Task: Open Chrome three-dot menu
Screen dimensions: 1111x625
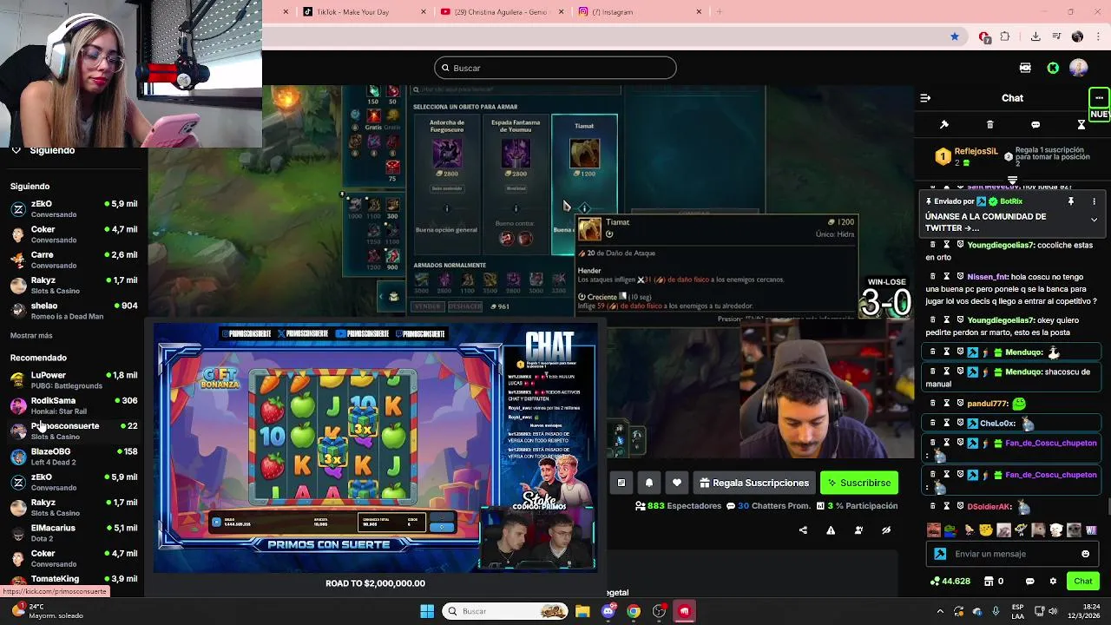Action: point(1099,36)
